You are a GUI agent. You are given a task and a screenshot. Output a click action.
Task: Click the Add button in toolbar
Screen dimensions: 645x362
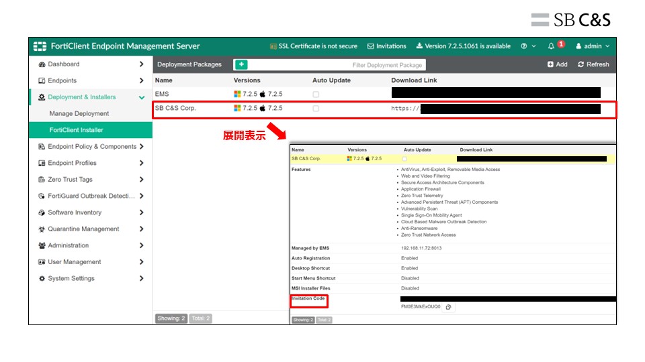pyautogui.click(x=558, y=64)
